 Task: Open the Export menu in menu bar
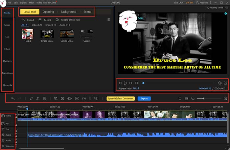[x=23, y=3]
